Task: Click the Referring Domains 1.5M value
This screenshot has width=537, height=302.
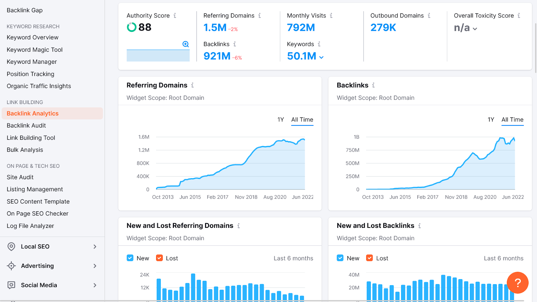Action: pos(215,28)
